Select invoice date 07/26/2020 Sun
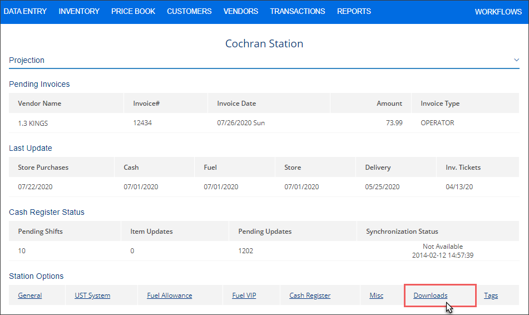 [x=241, y=123]
